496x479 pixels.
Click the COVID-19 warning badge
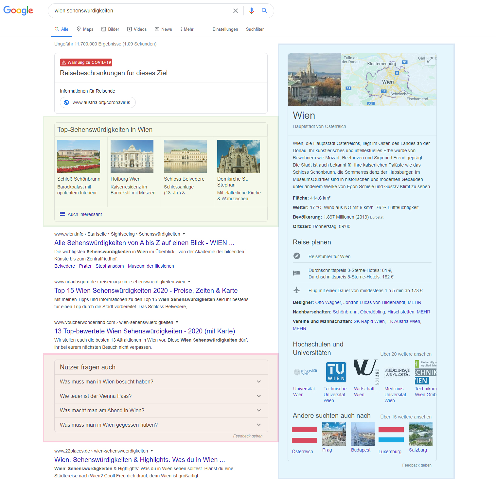click(x=86, y=62)
